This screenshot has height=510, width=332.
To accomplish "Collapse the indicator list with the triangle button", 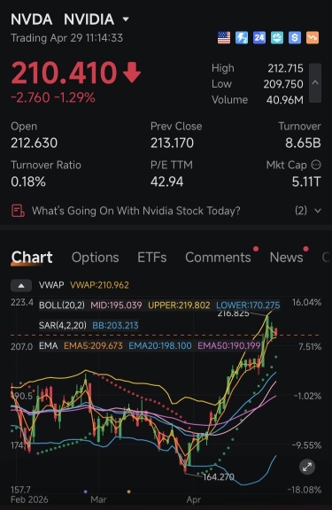I will point(21,286).
